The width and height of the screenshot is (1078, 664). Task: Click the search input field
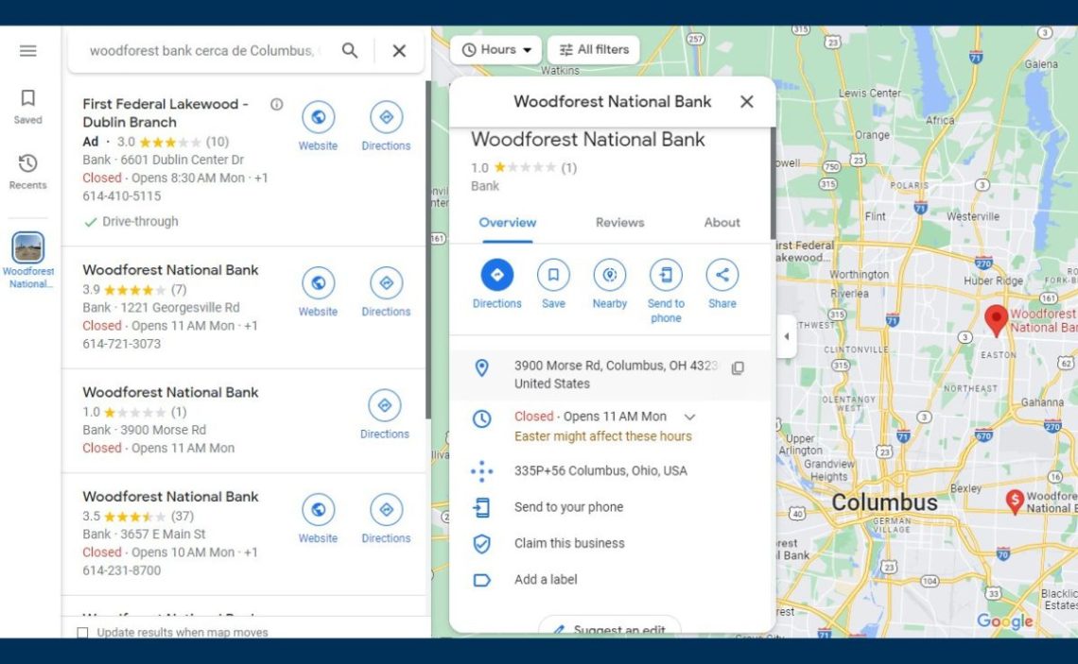pyautogui.click(x=208, y=50)
